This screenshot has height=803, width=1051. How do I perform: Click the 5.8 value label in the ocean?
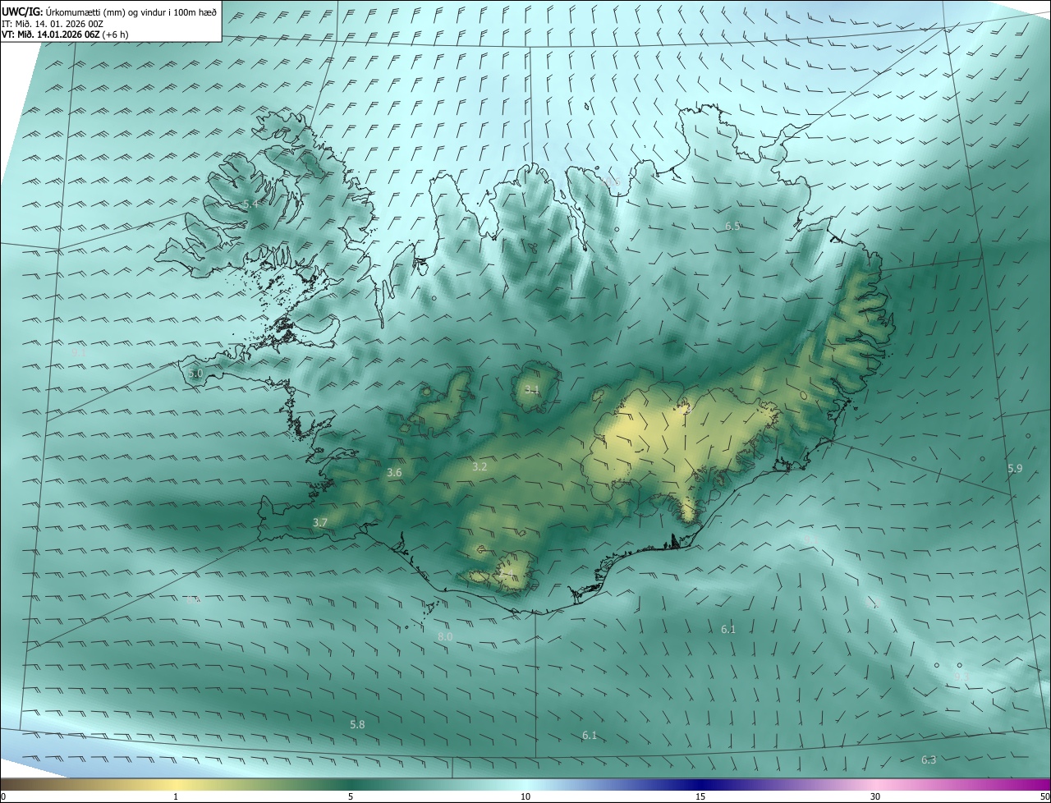pyautogui.click(x=357, y=724)
